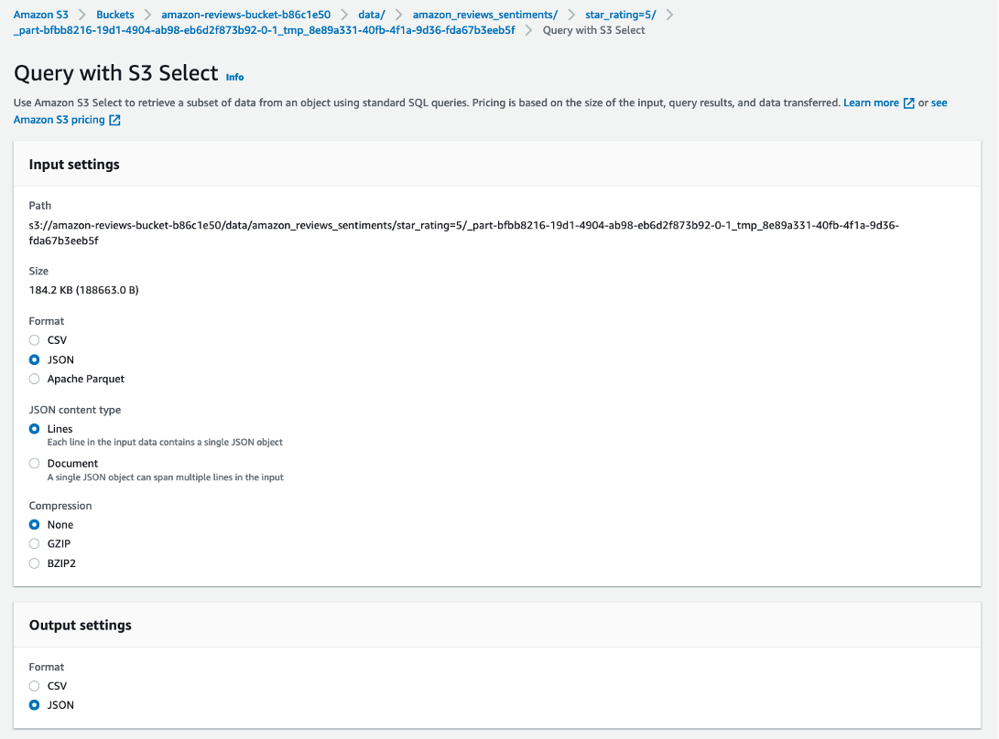The height and width of the screenshot is (739, 999).
Task: Select CSV input format radio button
Action: click(35, 340)
